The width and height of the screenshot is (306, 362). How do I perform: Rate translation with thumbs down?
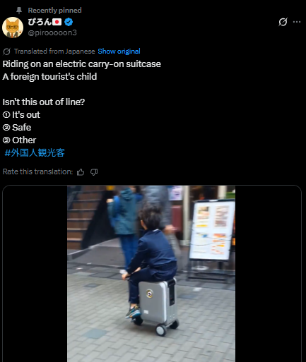[x=94, y=172]
